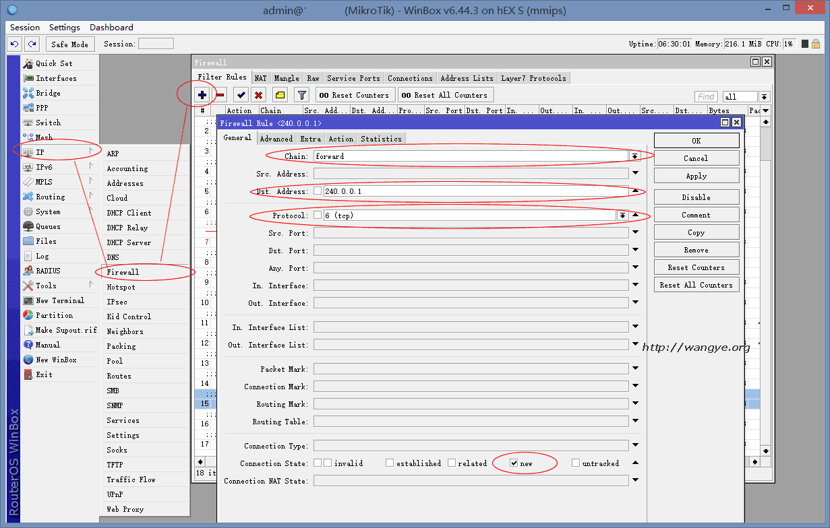Open the Chain dropdown list
The image size is (830, 528).
pos(634,156)
